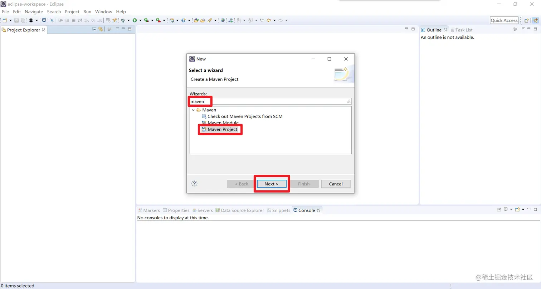Toggle Link with Editor in Project Explorer

101,29
